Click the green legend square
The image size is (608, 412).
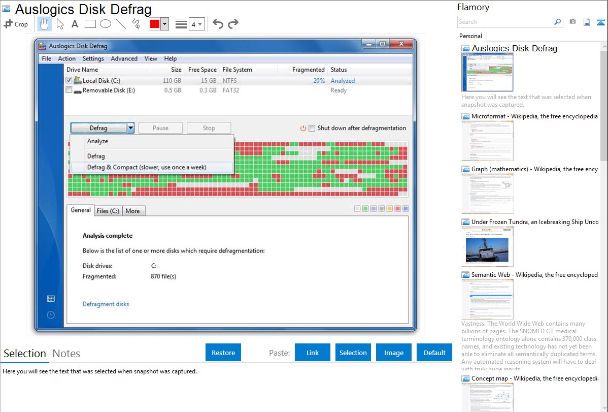coord(365,208)
